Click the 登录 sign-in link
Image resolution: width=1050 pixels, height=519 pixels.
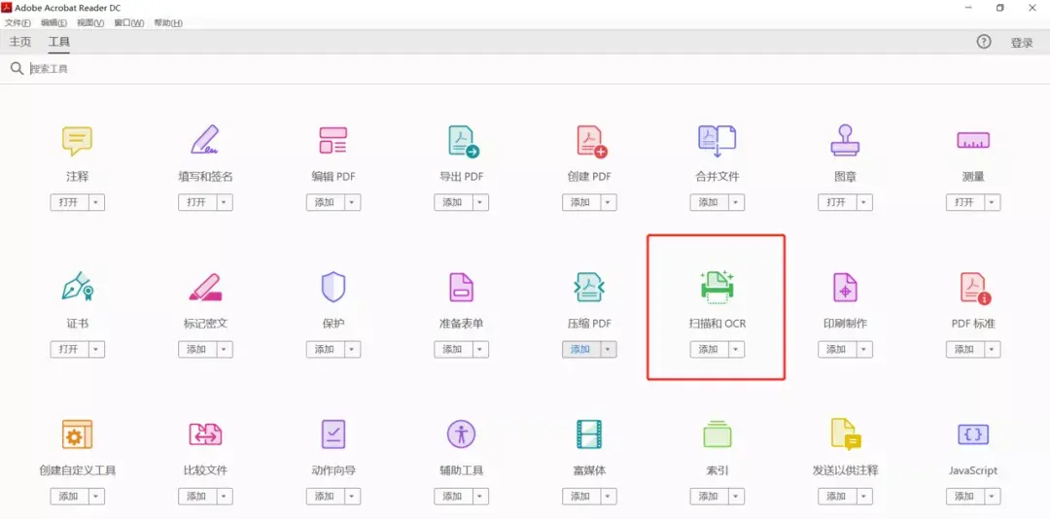pos(1022,43)
